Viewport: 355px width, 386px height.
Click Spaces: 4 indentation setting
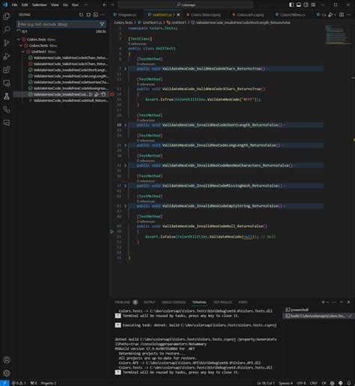[x=285, y=383]
